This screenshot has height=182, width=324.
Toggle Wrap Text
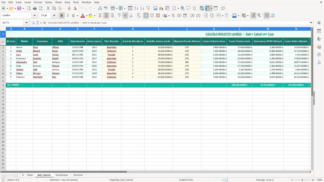(x=139, y=16)
